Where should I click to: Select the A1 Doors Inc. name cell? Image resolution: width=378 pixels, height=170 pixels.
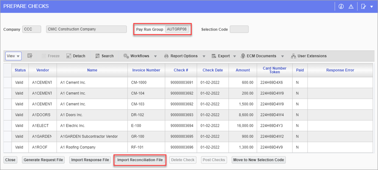click(x=92, y=115)
